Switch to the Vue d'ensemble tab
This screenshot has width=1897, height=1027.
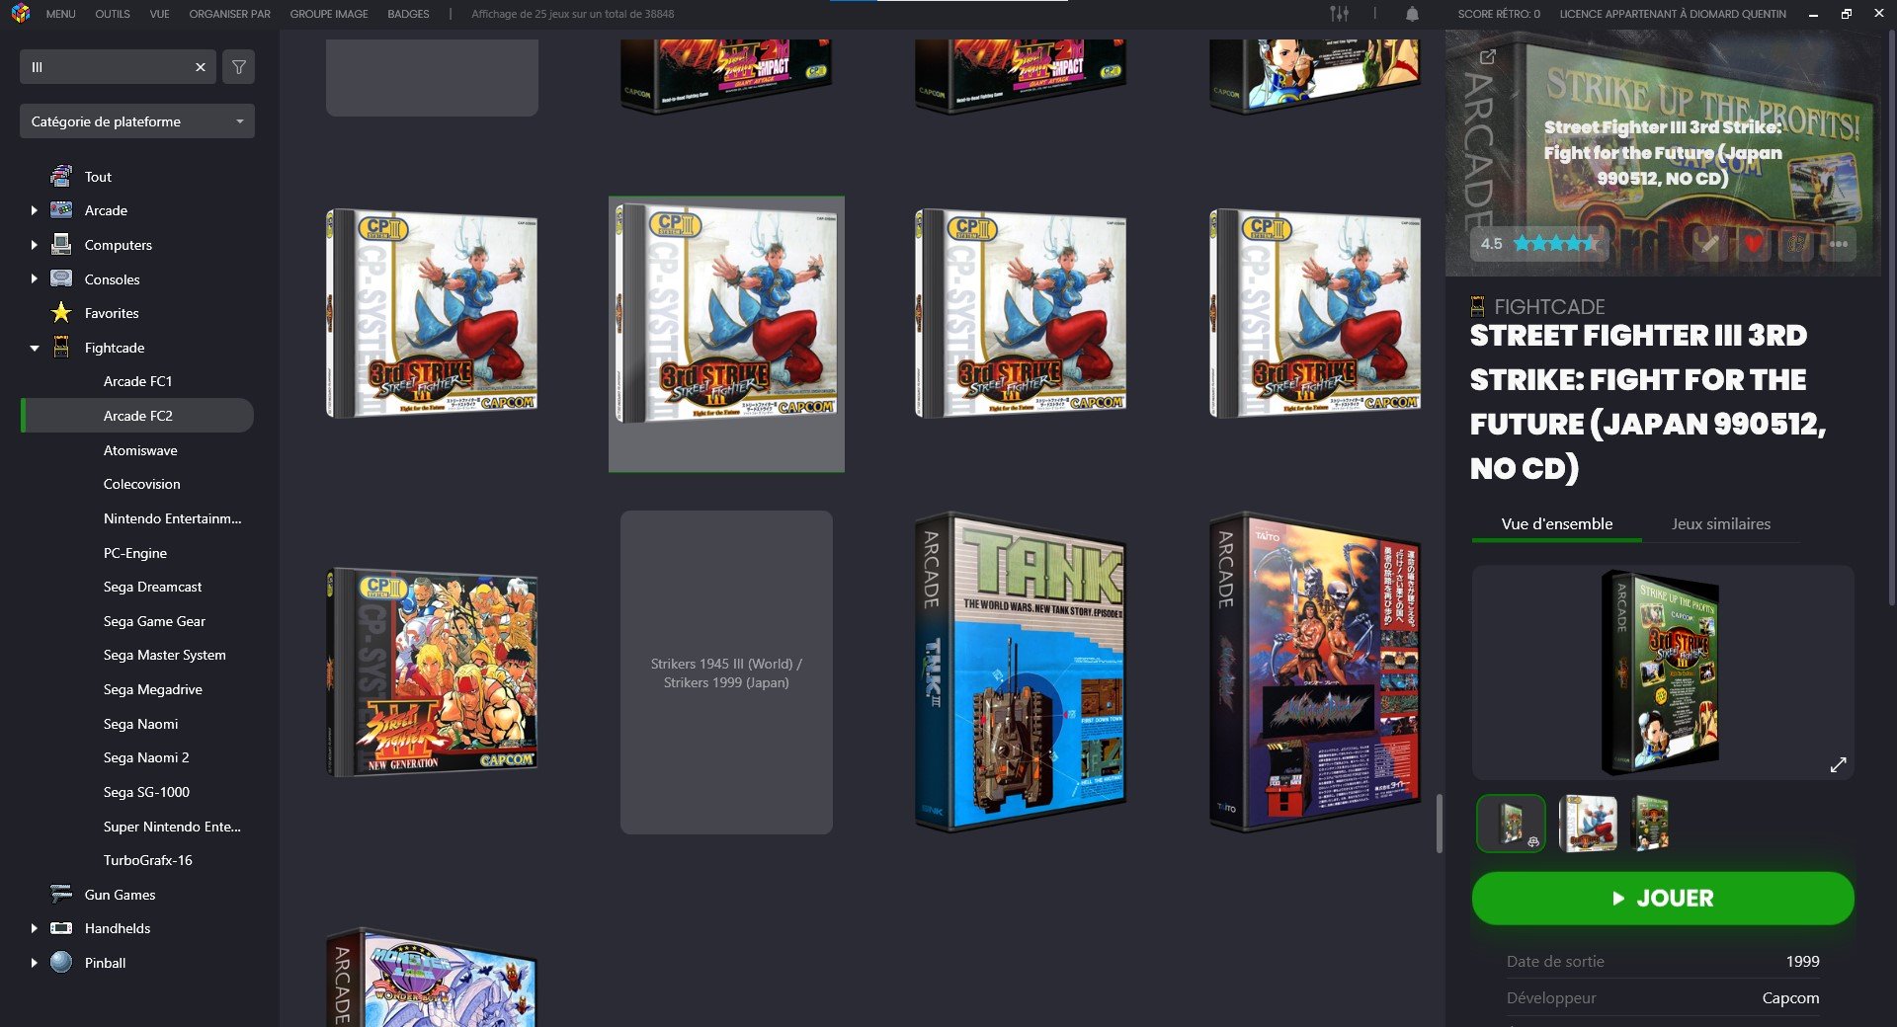click(1556, 524)
